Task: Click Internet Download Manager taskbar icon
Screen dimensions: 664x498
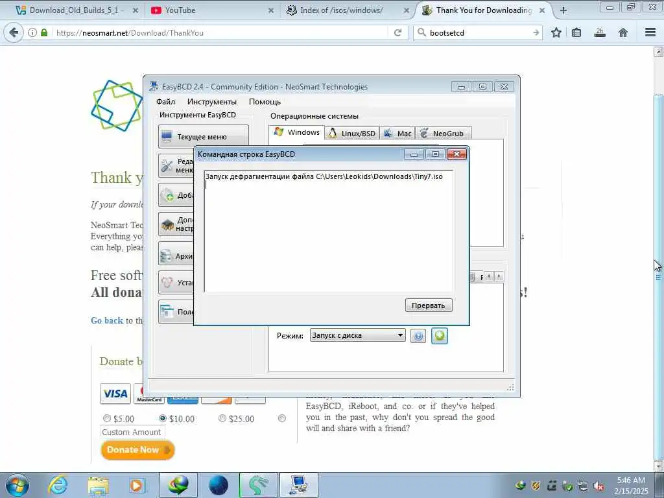Action: [178, 485]
